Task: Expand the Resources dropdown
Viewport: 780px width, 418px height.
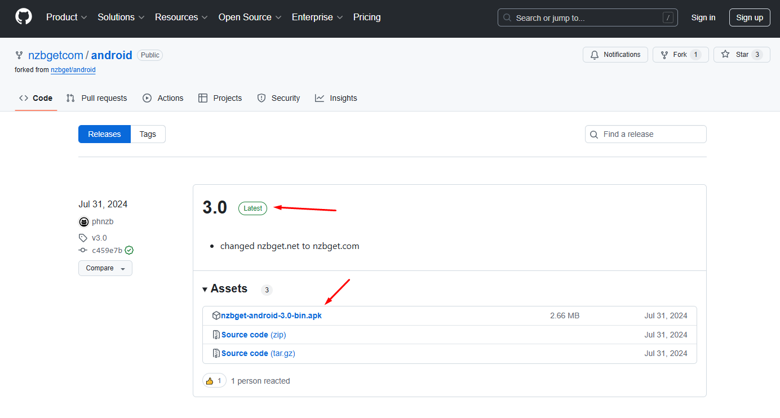Action: [x=181, y=17]
